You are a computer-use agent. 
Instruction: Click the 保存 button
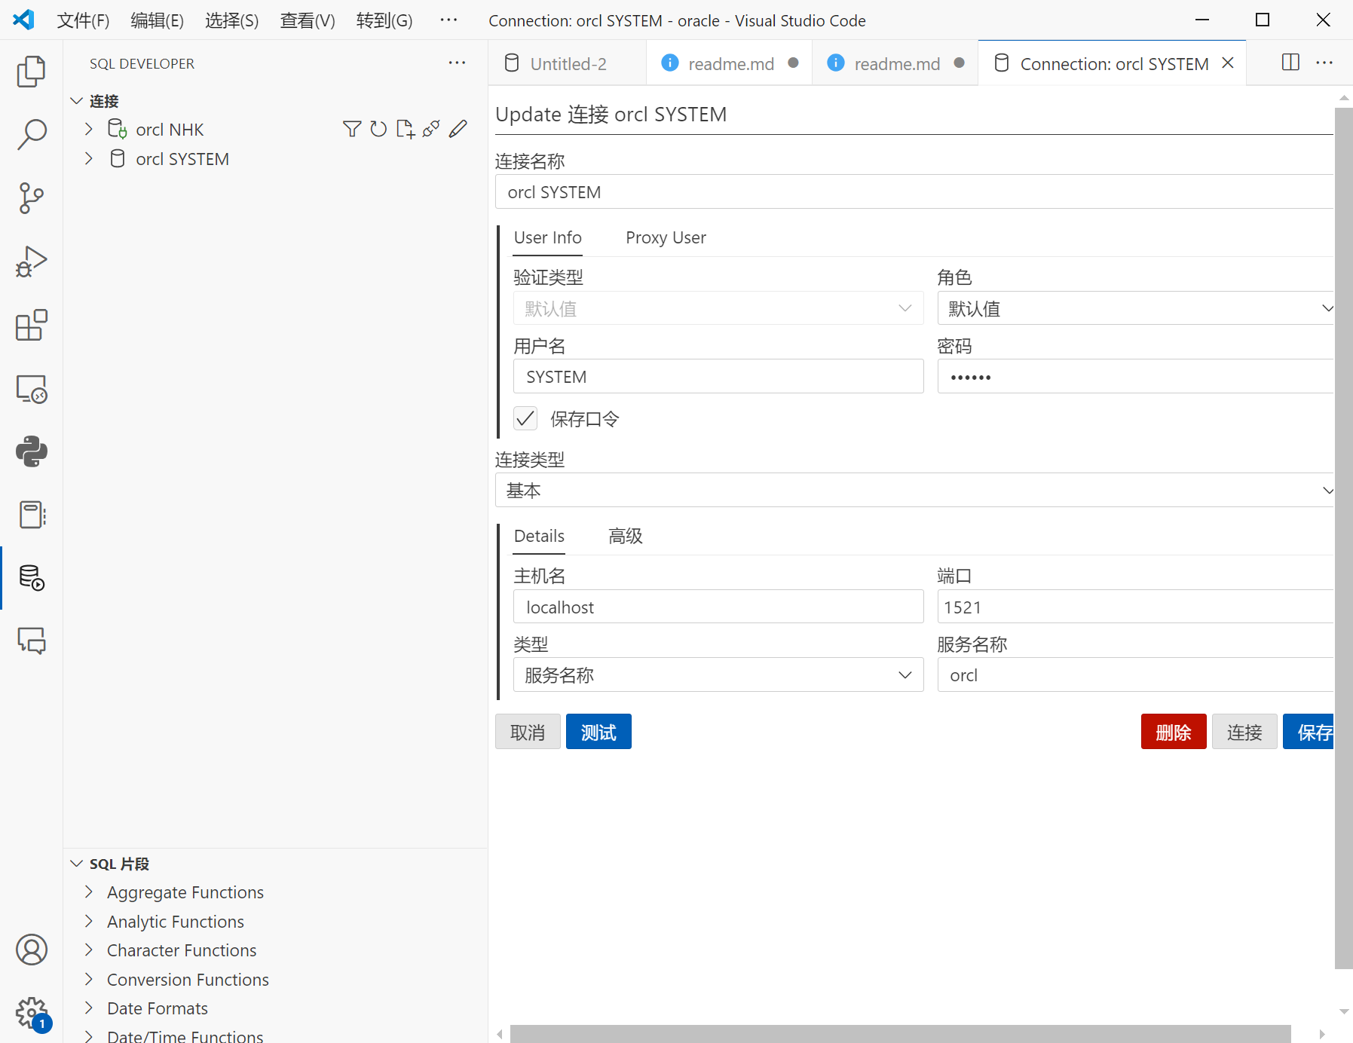[1309, 732]
